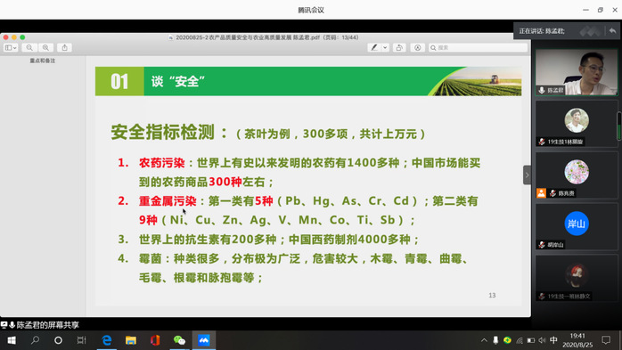
Task: Click the return arrow beside speaking indicator
Action: pyautogui.click(x=612, y=30)
